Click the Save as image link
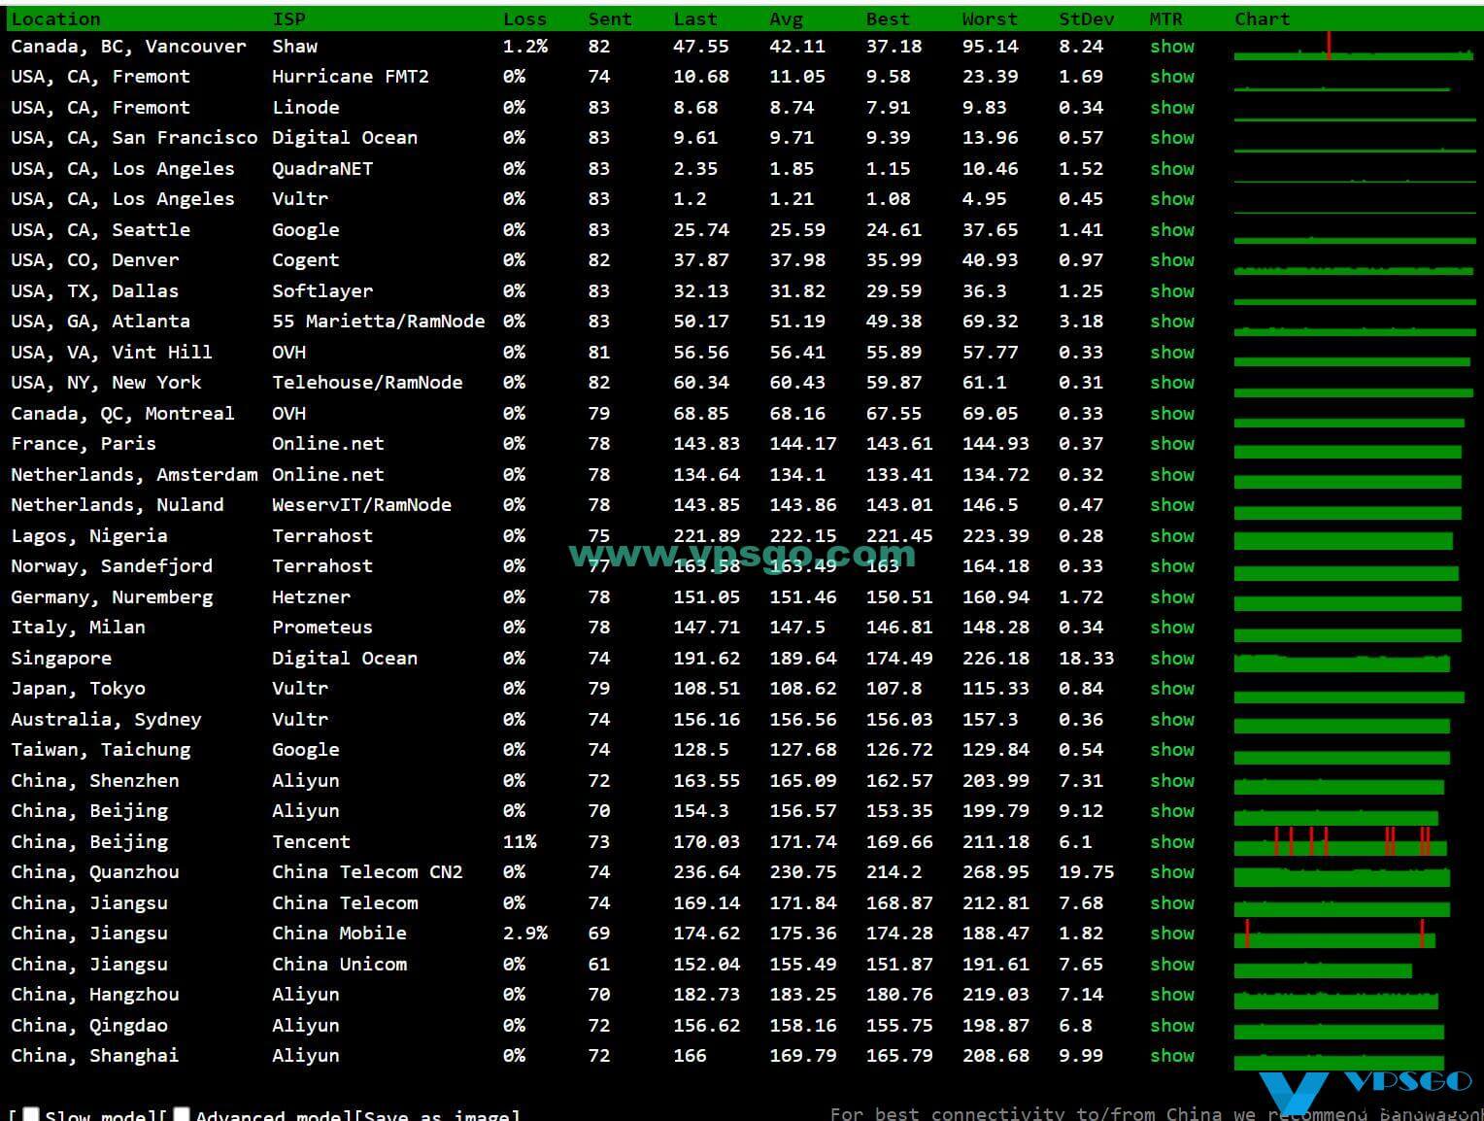The width and height of the screenshot is (1484, 1121). 436,1115
